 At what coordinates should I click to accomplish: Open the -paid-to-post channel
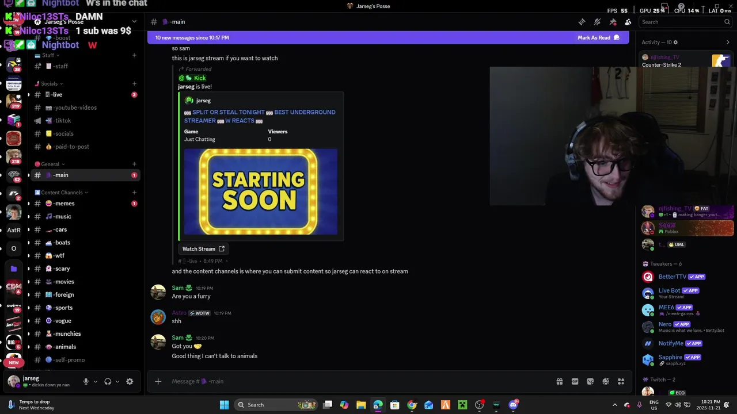[85, 147]
